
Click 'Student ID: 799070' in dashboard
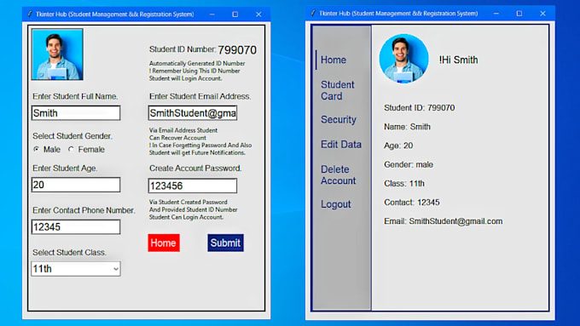pyautogui.click(x=420, y=108)
